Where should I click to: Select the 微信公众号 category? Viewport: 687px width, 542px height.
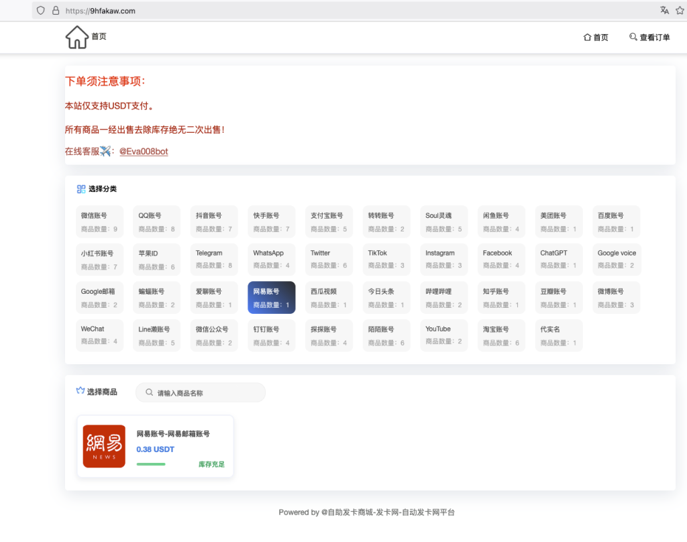click(214, 335)
